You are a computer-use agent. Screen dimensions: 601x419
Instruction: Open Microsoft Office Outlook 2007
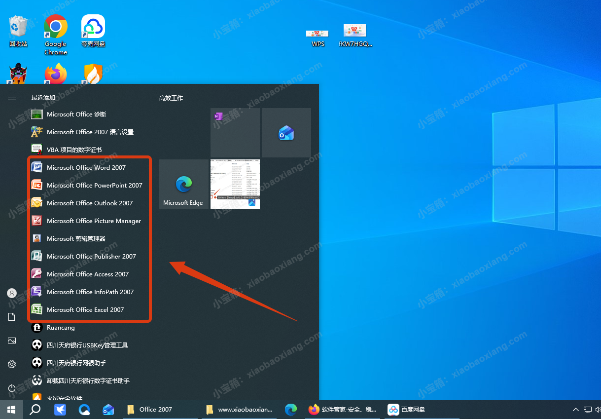(90, 203)
